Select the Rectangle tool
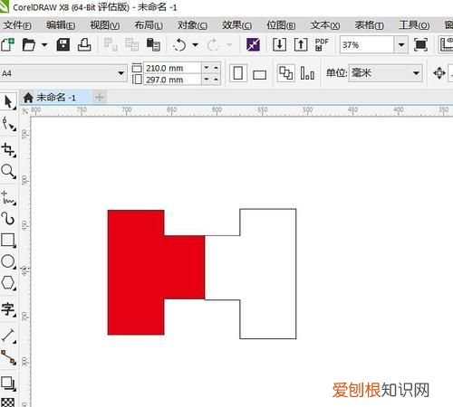The height and width of the screenshot is (407, 453). click(8, 241)
